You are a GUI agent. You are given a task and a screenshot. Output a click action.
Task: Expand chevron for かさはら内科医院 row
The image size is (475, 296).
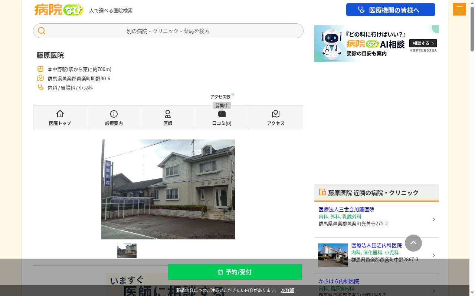[434, 291]
